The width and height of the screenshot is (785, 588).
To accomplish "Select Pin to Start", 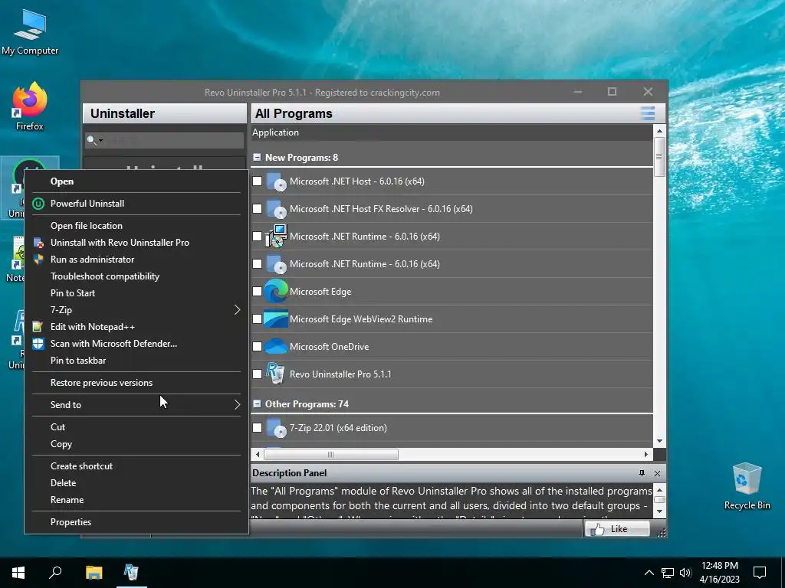I will click(x=73, y=293).
